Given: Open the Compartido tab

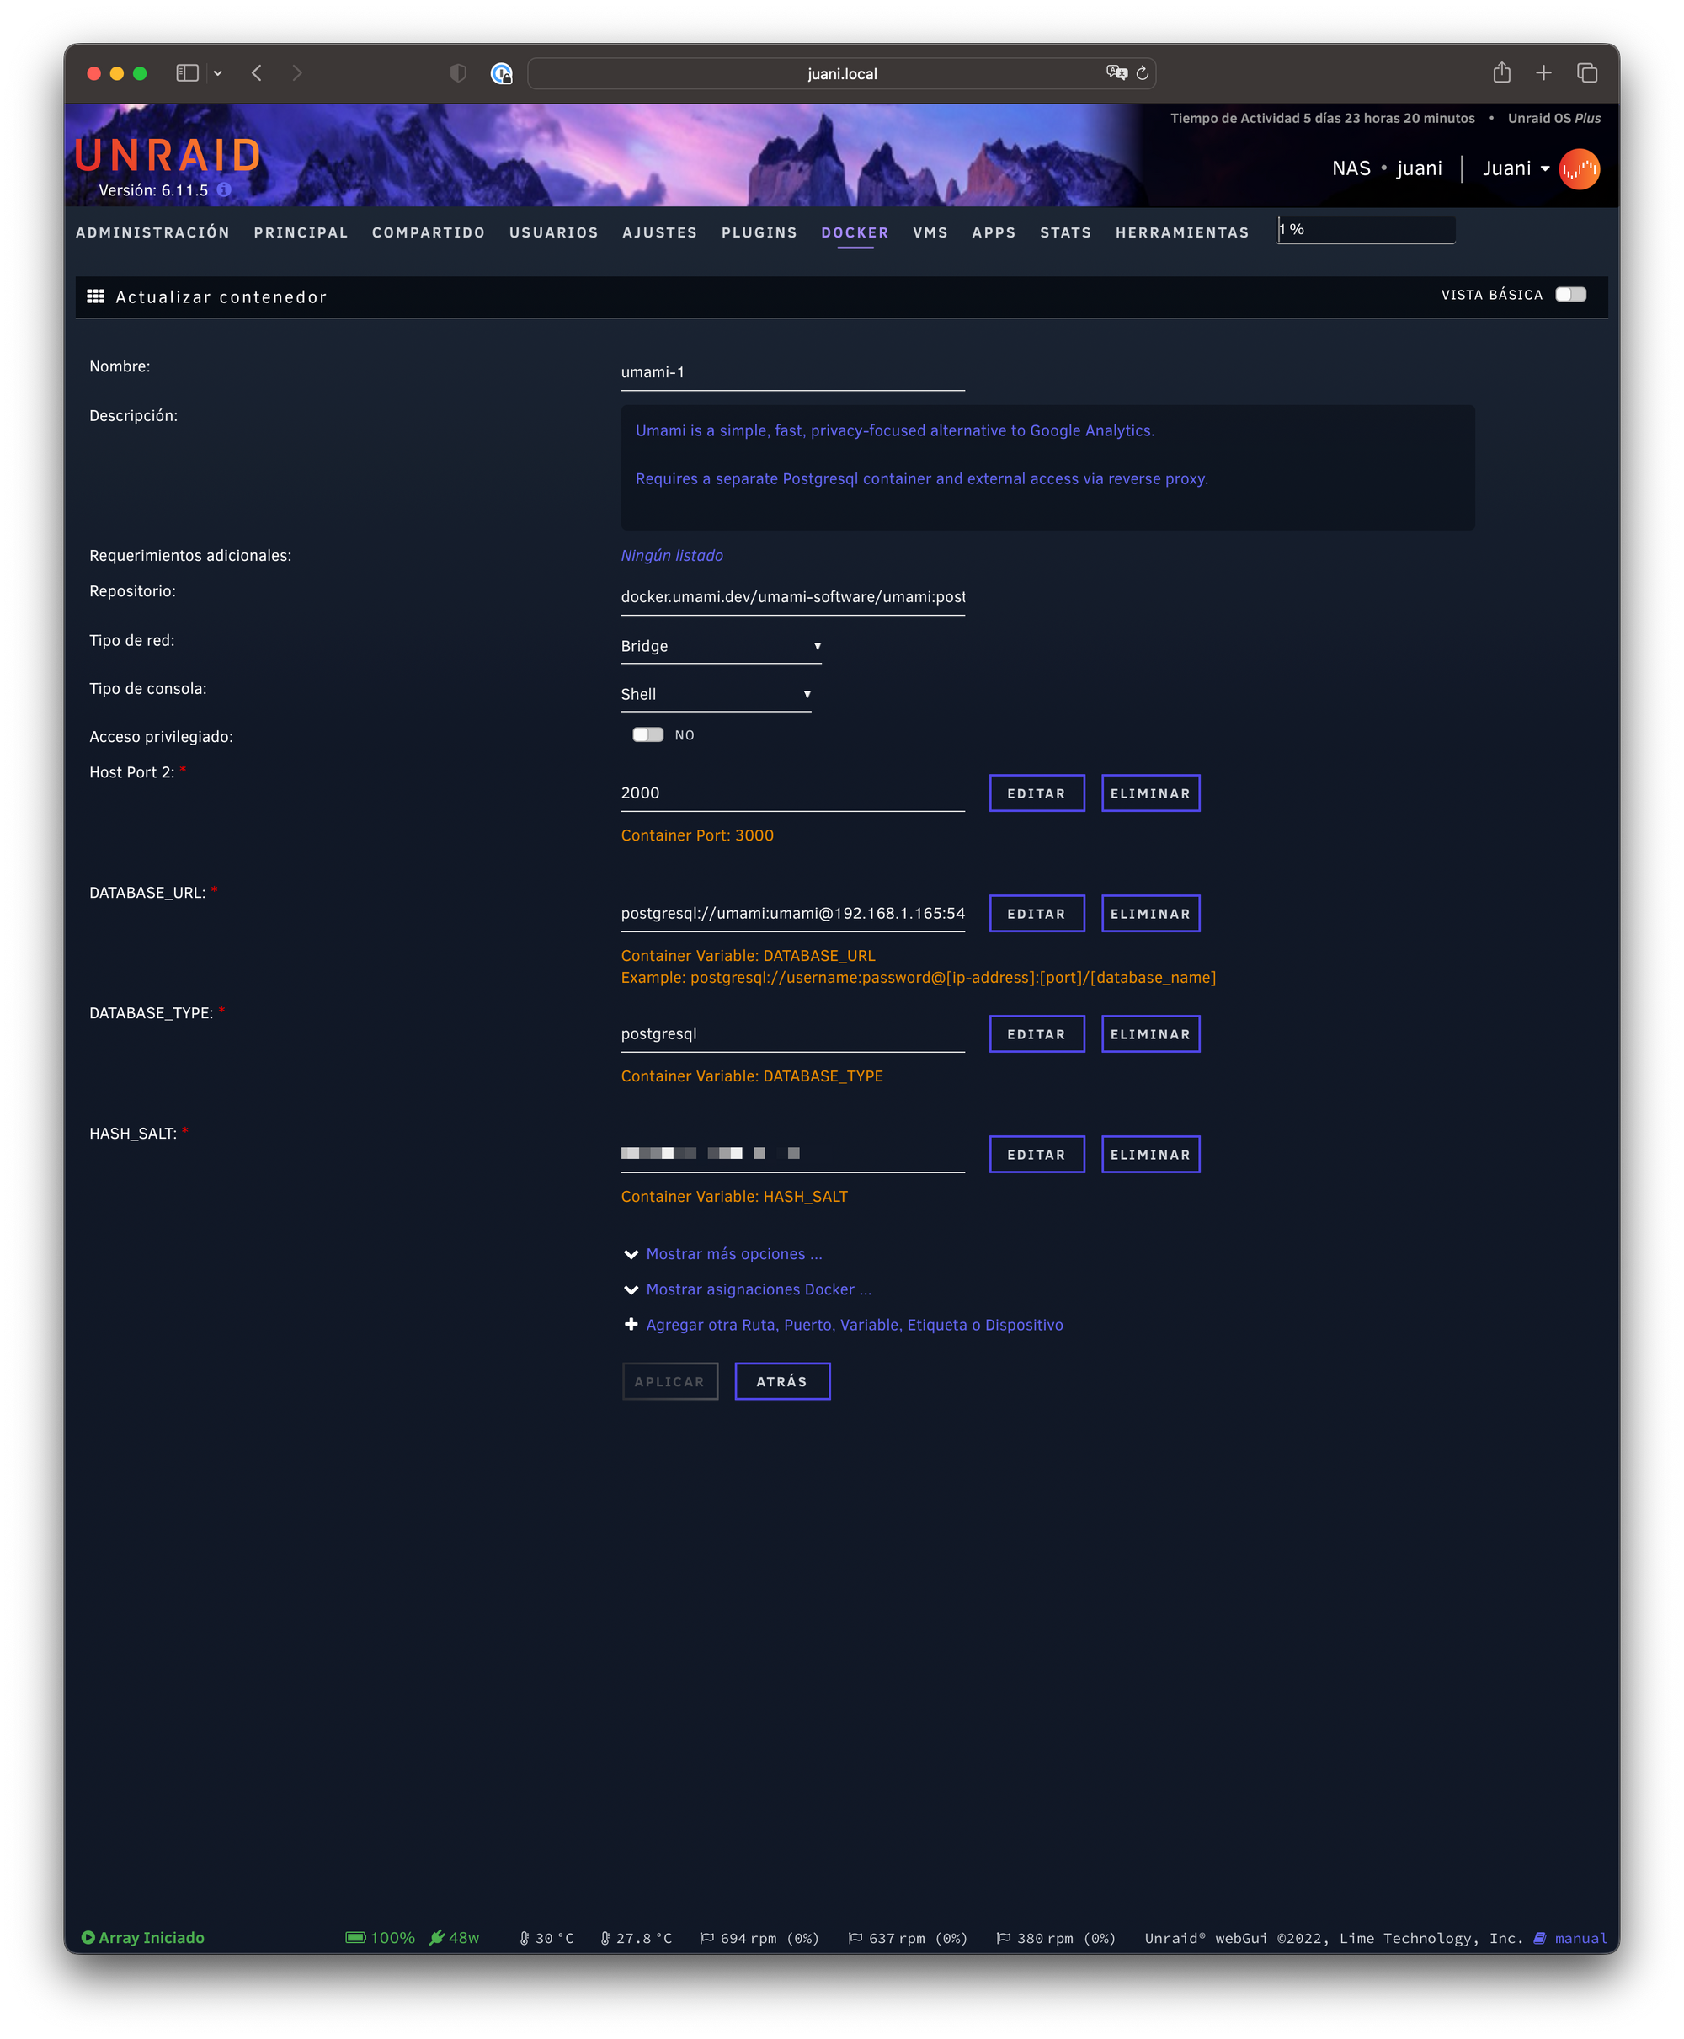Looking at the screenshot, I should point(429,232).
